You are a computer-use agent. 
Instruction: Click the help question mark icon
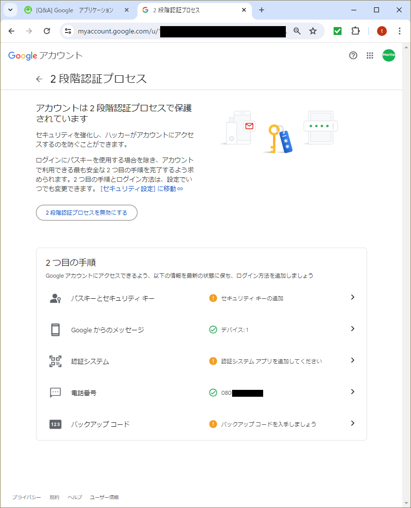pos(353,56)
